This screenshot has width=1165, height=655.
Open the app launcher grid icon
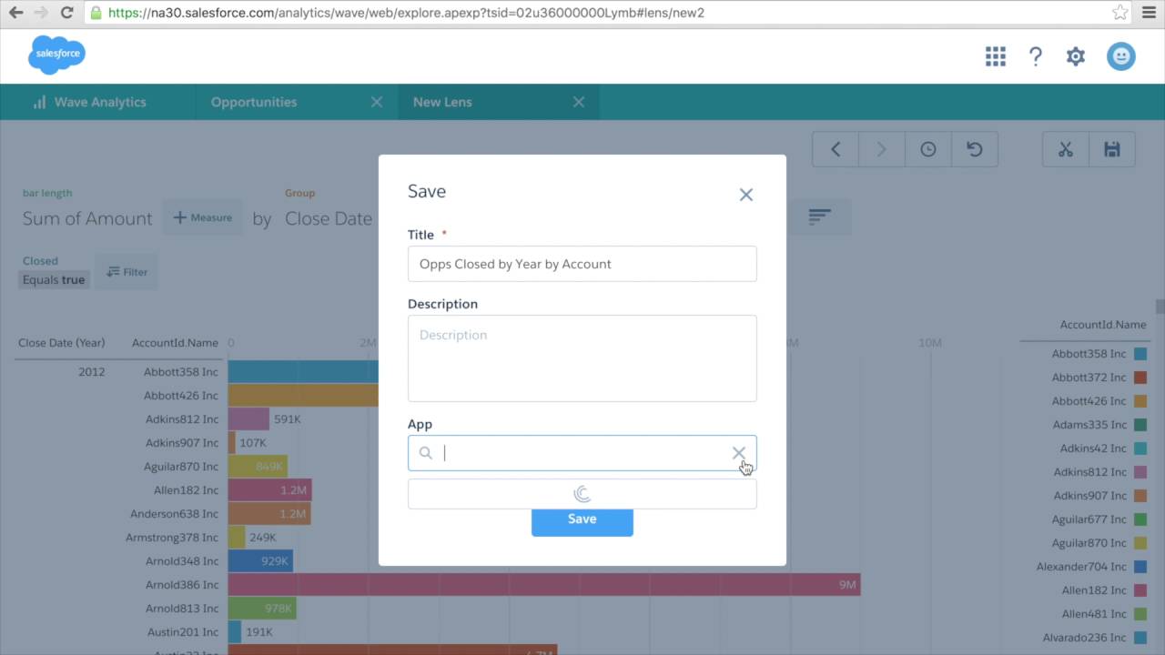click(995, 56)
